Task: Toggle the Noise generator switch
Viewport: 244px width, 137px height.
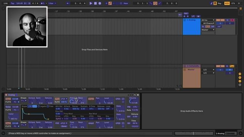Action: tap(8, 107)
